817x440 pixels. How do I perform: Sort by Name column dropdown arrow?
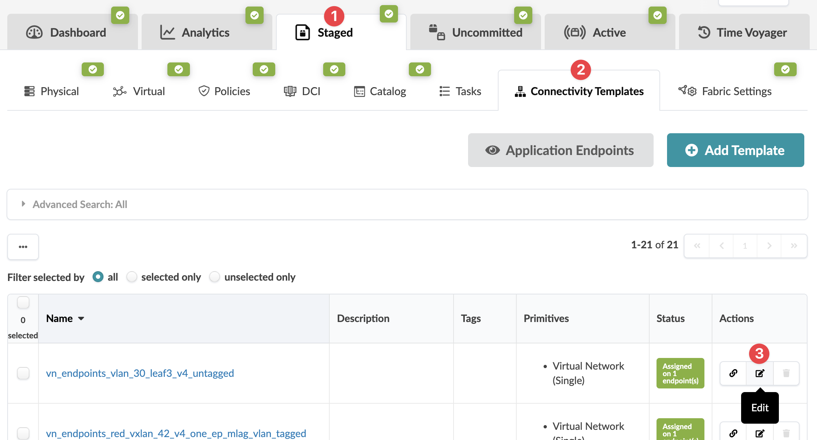point(81,318)
